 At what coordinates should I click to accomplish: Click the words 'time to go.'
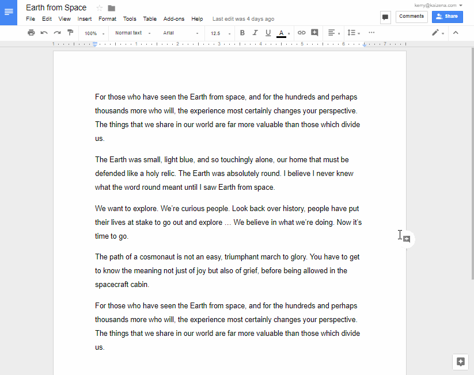tap(112, 236)
